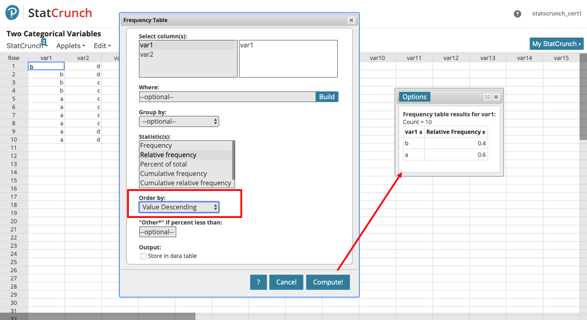Screen dimensions: 587x320
Task: Open the Edit menu
Action: point(102,46)
